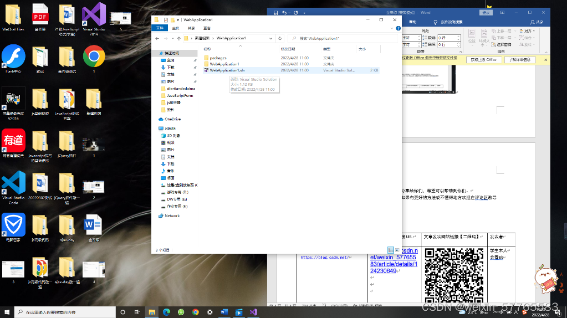Open Visual Studio Code desktop shortcut
Viewport: 567px width, 318px height.
[13, 187]
